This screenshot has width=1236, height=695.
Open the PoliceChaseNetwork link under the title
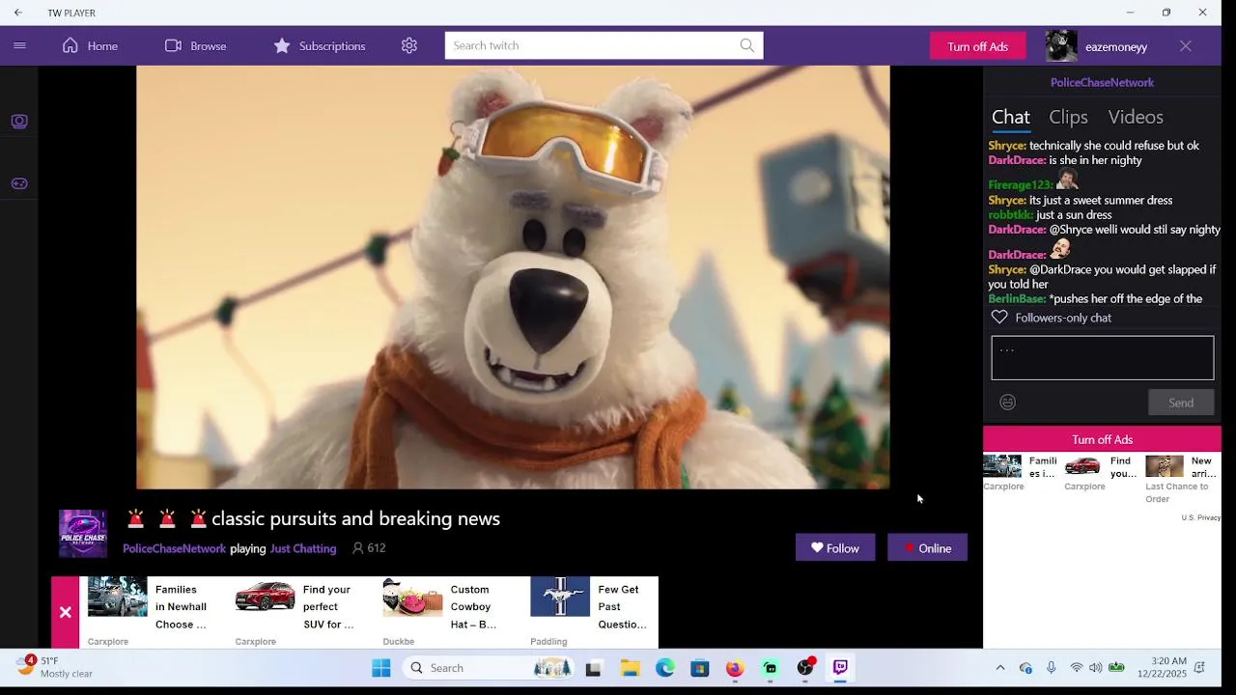tap(174, 548)
